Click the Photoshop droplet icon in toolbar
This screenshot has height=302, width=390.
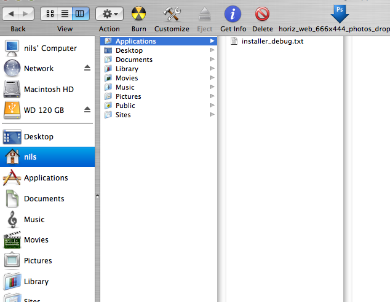pos(340,14)
